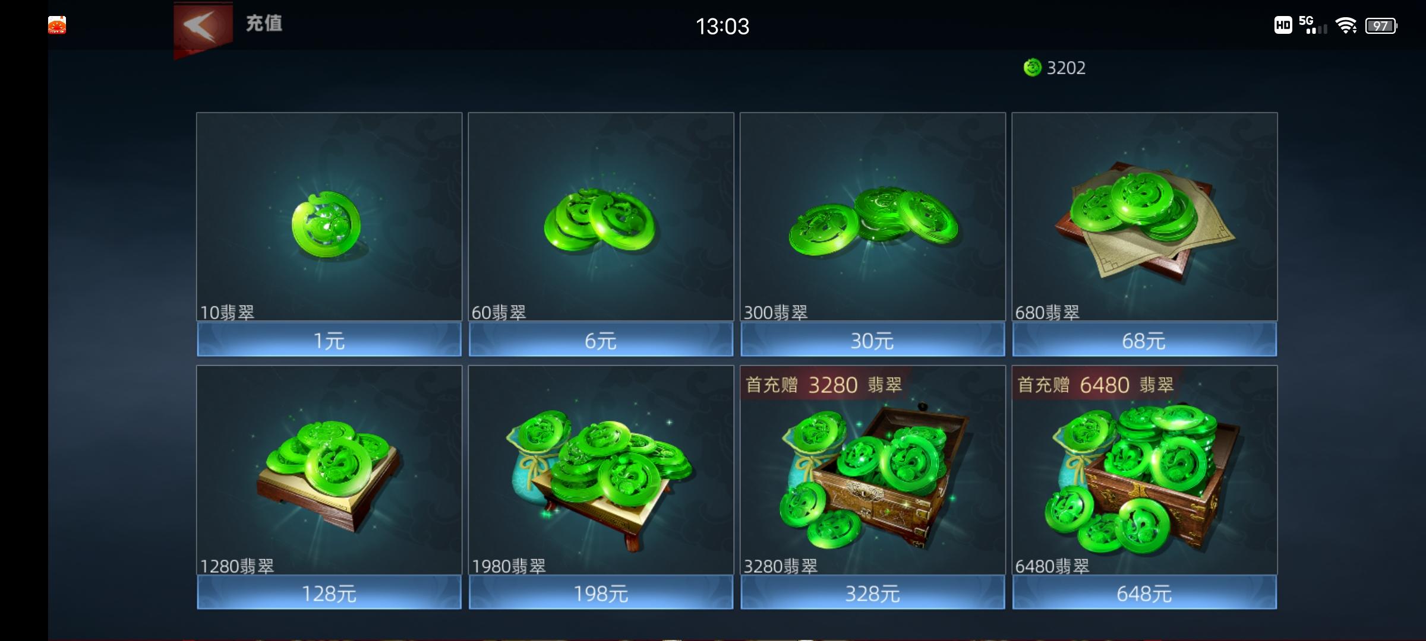Purchase the 30元 pack

873,340
